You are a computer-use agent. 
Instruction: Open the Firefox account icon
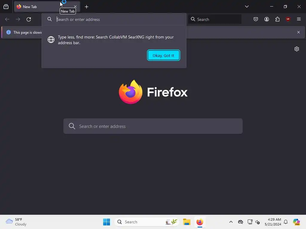(267, 19)
